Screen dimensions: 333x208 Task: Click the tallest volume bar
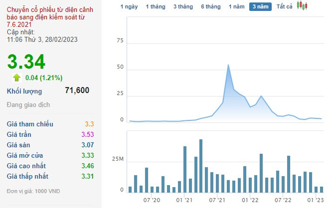pyautogui.click(x=201, y=166)
